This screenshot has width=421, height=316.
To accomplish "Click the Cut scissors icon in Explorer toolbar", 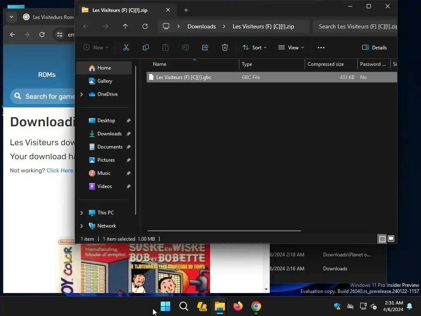I will [x=126, y=48].
